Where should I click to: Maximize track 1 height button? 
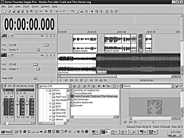(12, 36)
